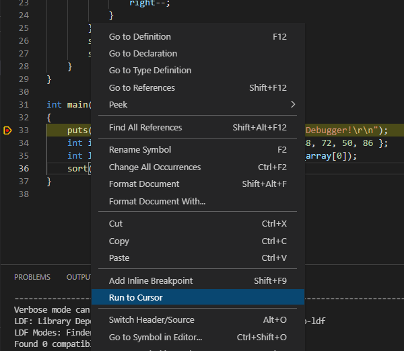Switch to the PROBLEMS panel tab

[32, 277]
